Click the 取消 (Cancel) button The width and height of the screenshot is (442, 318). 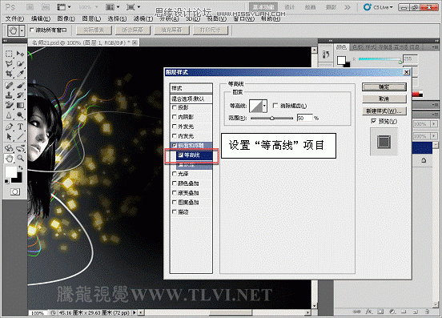pyautogui.click(x=384, y=99)
